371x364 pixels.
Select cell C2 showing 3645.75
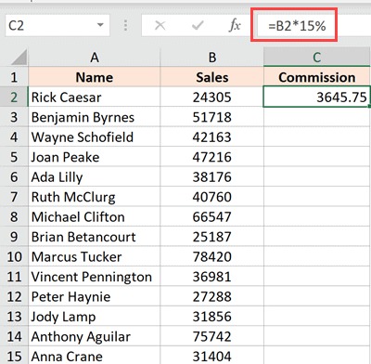click(x=317, y=97)
